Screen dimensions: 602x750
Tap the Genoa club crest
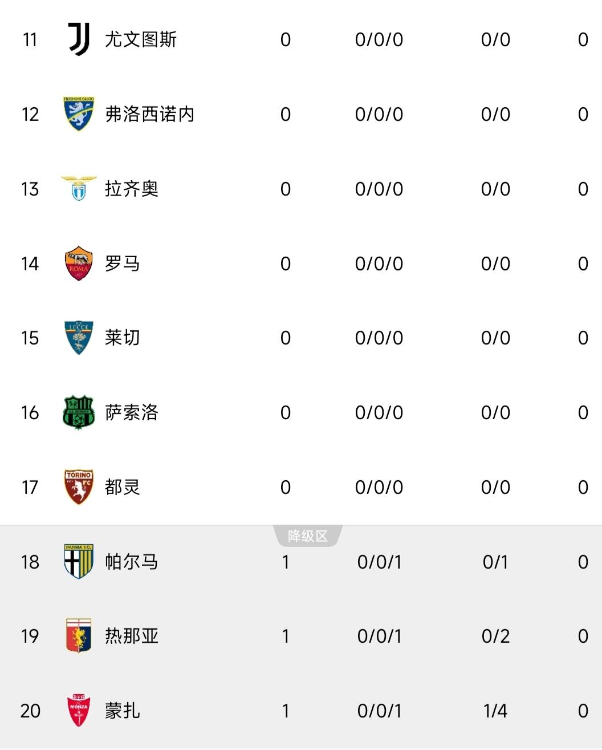tap(79, 636)
